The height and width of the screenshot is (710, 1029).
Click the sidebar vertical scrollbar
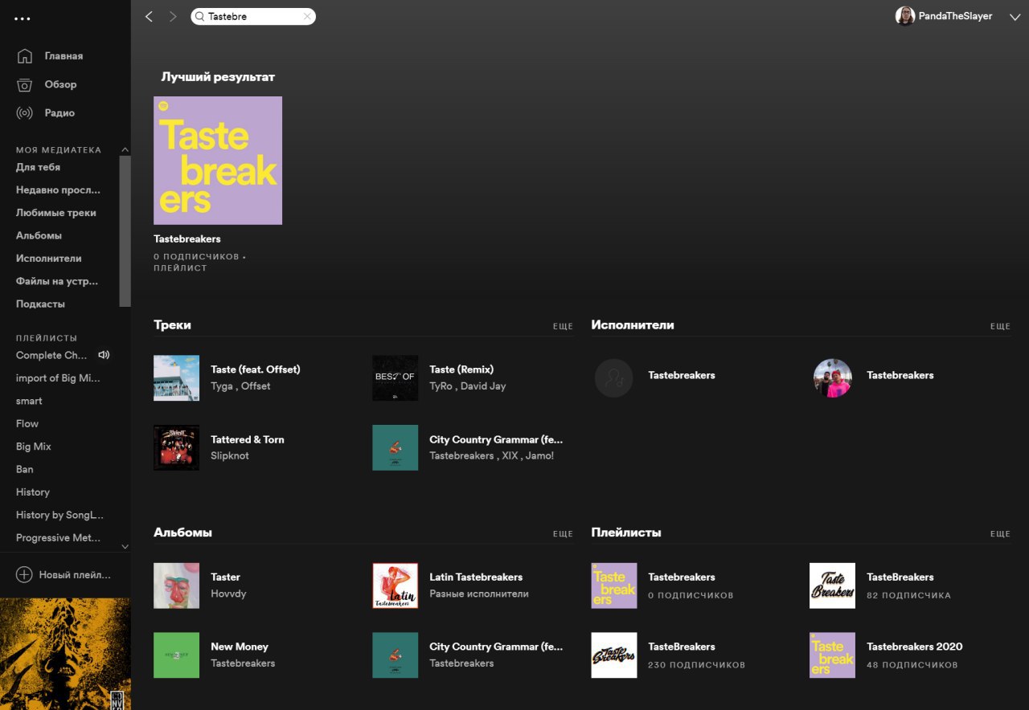(125, 231)
